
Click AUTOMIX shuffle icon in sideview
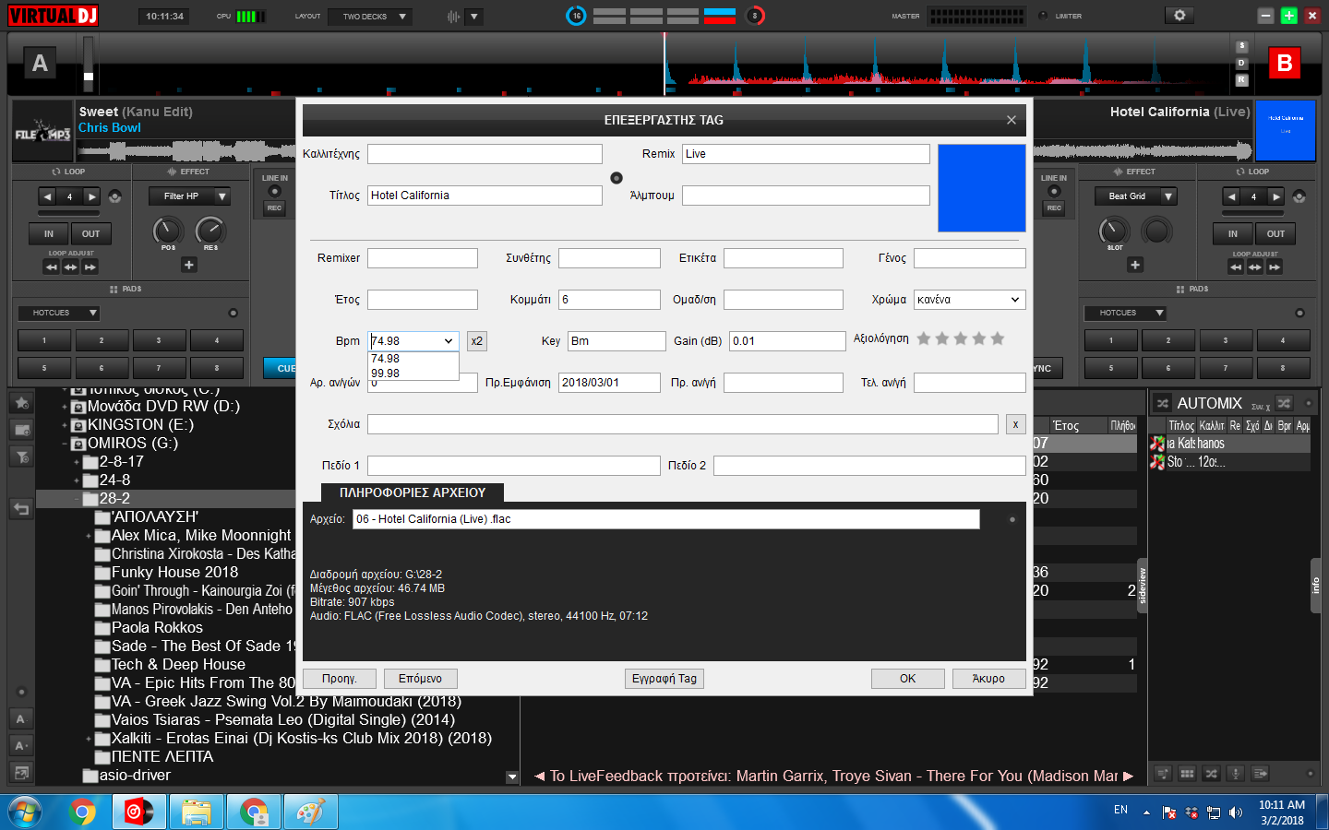point(1163,403)
